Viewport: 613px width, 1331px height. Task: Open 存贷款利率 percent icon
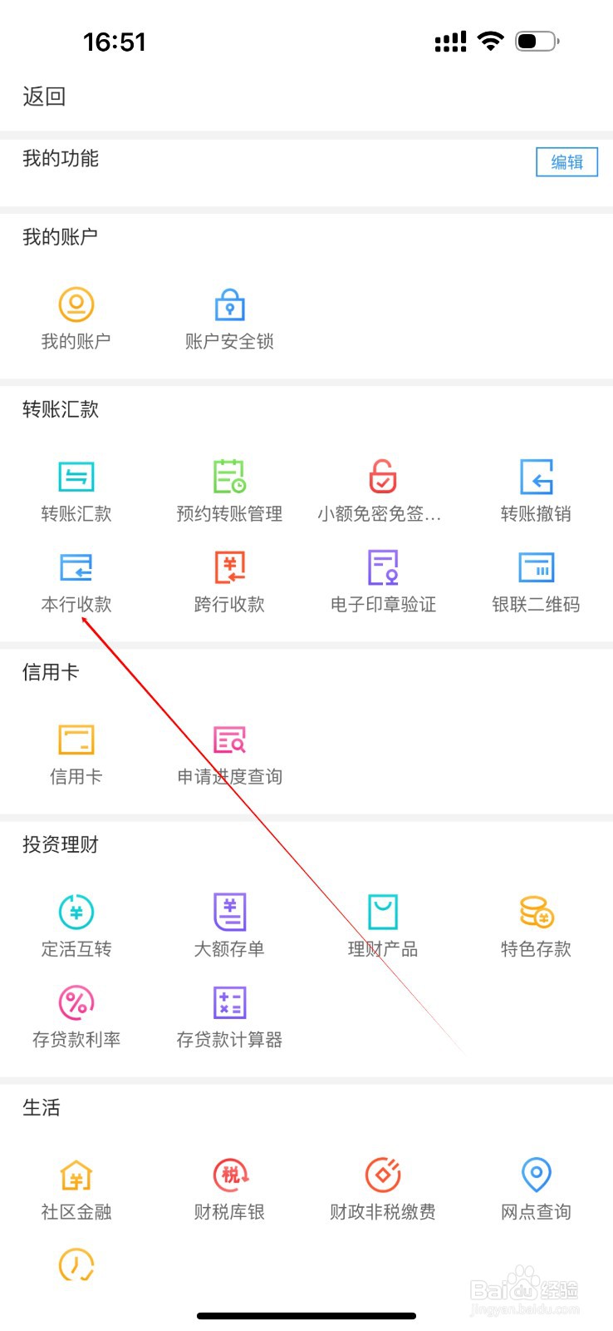click(x=76, y=1002)
